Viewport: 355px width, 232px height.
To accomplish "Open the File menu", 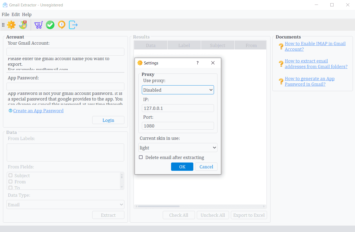I will (x=5, y=14).
